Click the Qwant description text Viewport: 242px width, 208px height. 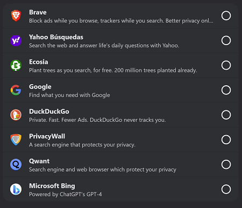(103, 169)
